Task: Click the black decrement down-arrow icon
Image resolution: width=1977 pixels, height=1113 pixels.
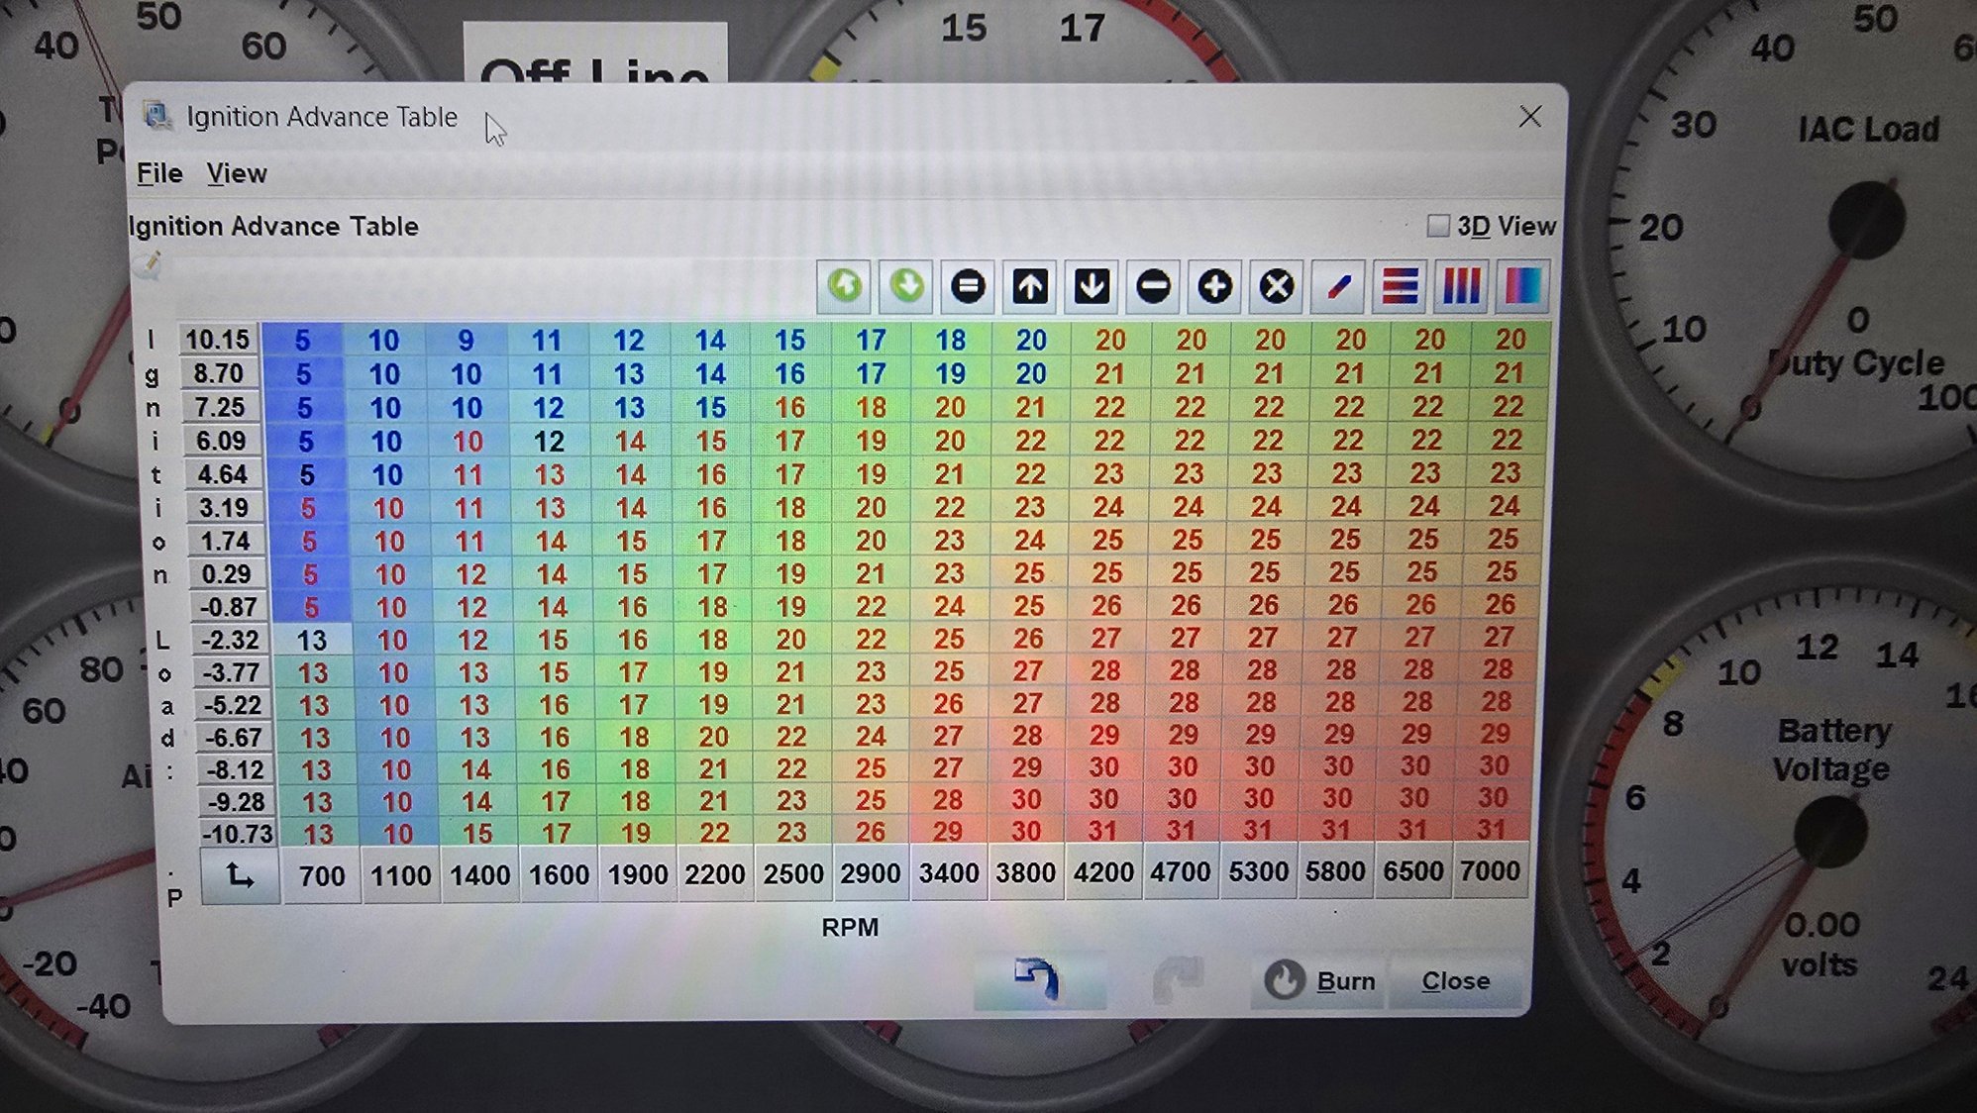Action: point(1092,287)
